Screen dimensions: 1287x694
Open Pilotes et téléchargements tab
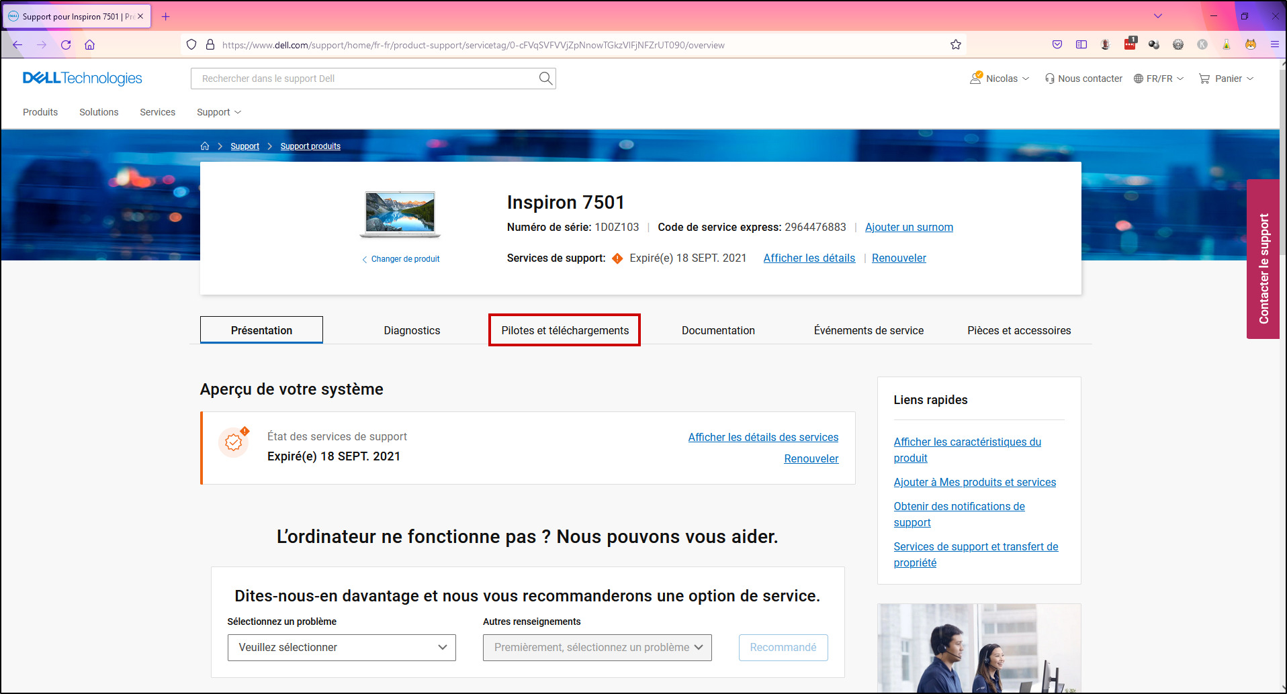click(x=565, y=330)
